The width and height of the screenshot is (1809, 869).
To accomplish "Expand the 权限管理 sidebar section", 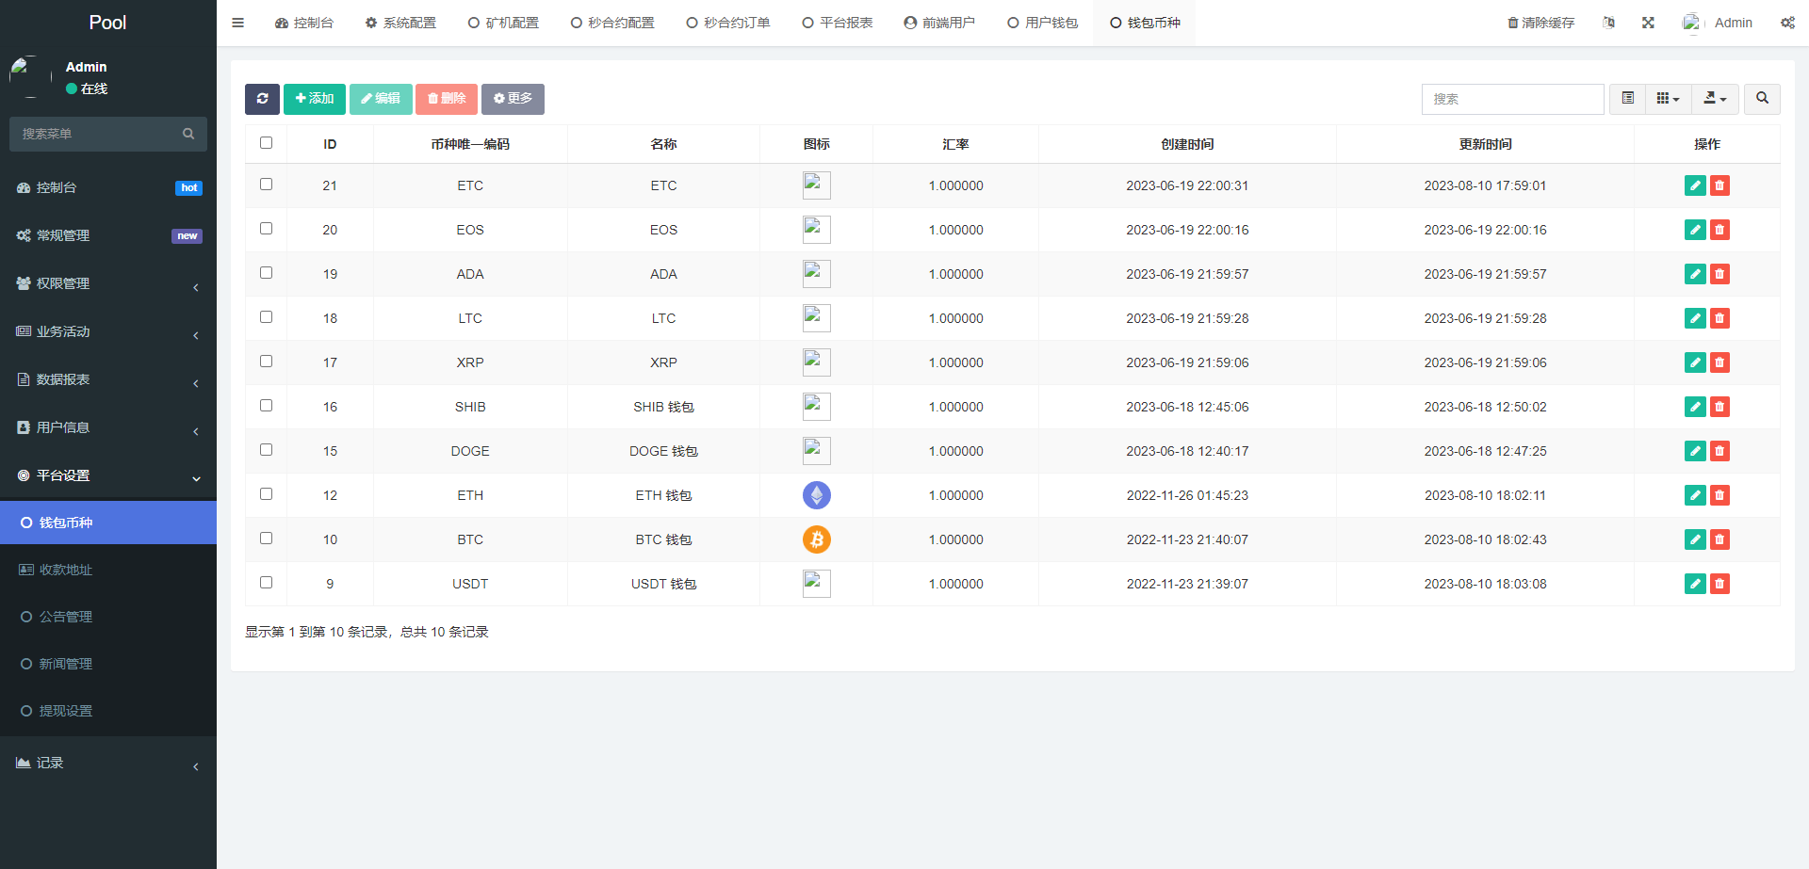I will click(107, 283).
